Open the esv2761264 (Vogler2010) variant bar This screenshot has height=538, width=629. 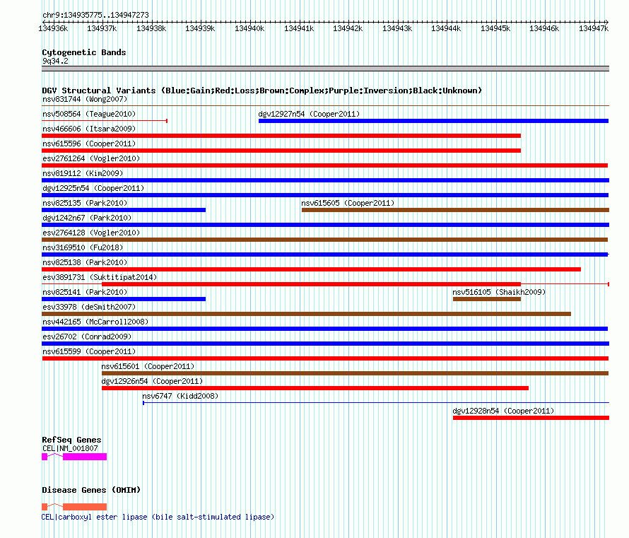tap(325, 165)
